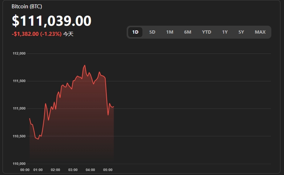Show the 6M price history
284x175 pixels.
[187, 32]
